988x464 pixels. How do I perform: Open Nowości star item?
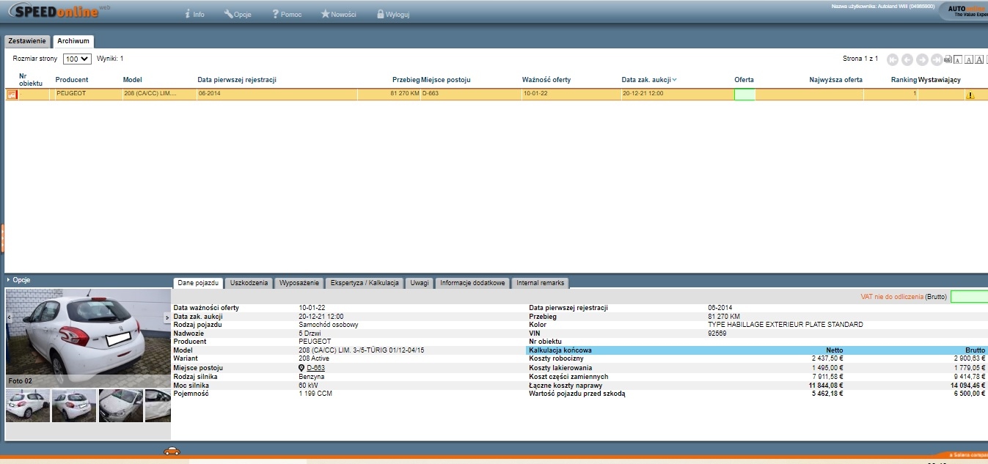point(325,14)
